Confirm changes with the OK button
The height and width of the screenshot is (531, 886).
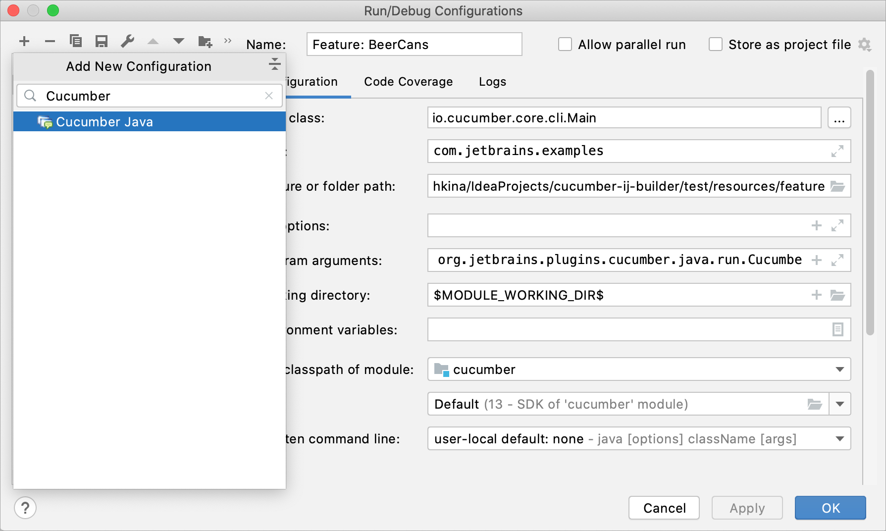[x=830, y=508]
